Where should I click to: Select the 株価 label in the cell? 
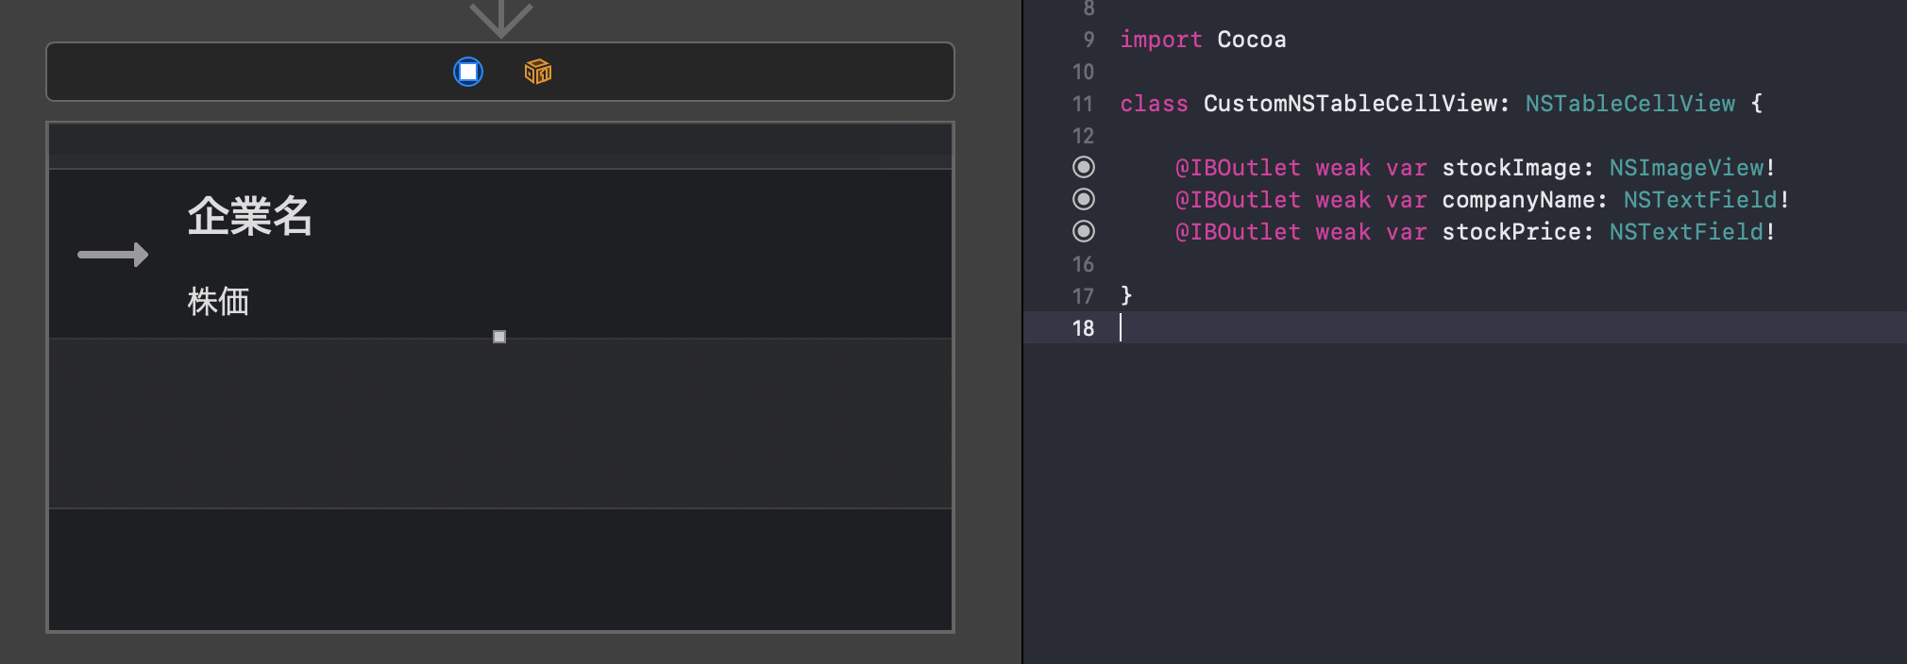click(x=218, y=302)
